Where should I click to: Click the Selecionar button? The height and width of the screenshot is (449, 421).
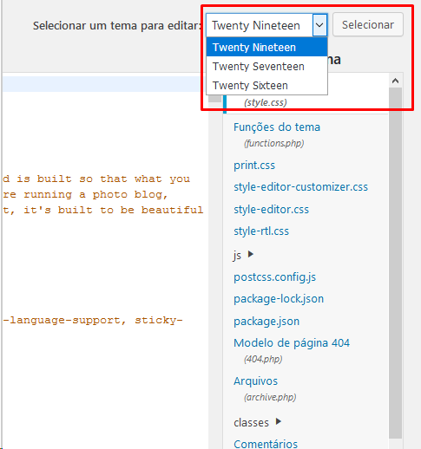(x=368, y=24)
